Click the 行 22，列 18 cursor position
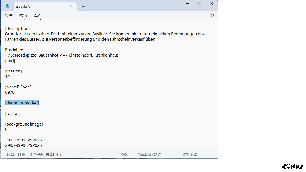This screenshot has width=306, height=172. click(x=16, y=154)
